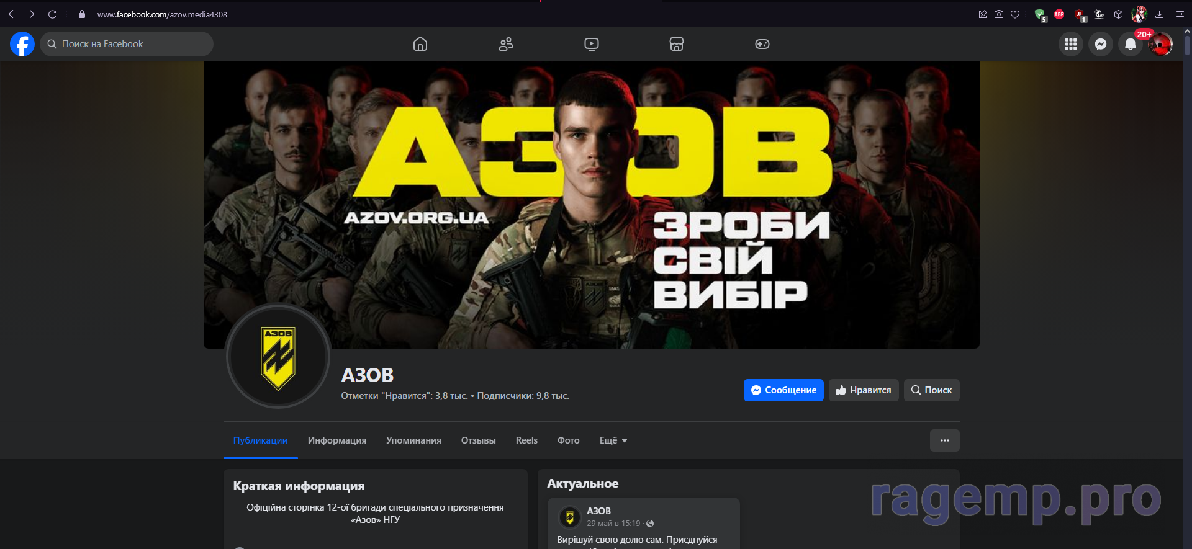Click the Поиск на Facebook search field

127,44
